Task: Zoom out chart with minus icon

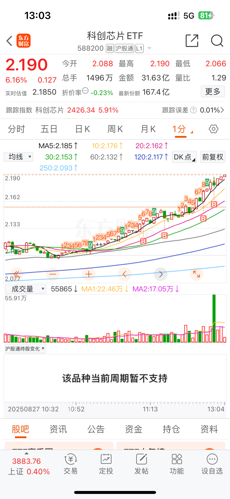Action: [x=53, y=274]
